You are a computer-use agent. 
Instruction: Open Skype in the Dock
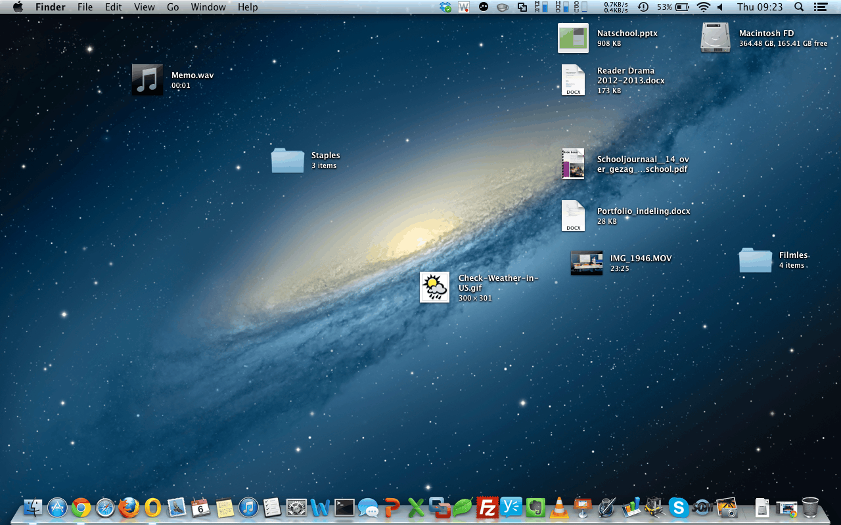pyautogui.click(x=678, y=507)
